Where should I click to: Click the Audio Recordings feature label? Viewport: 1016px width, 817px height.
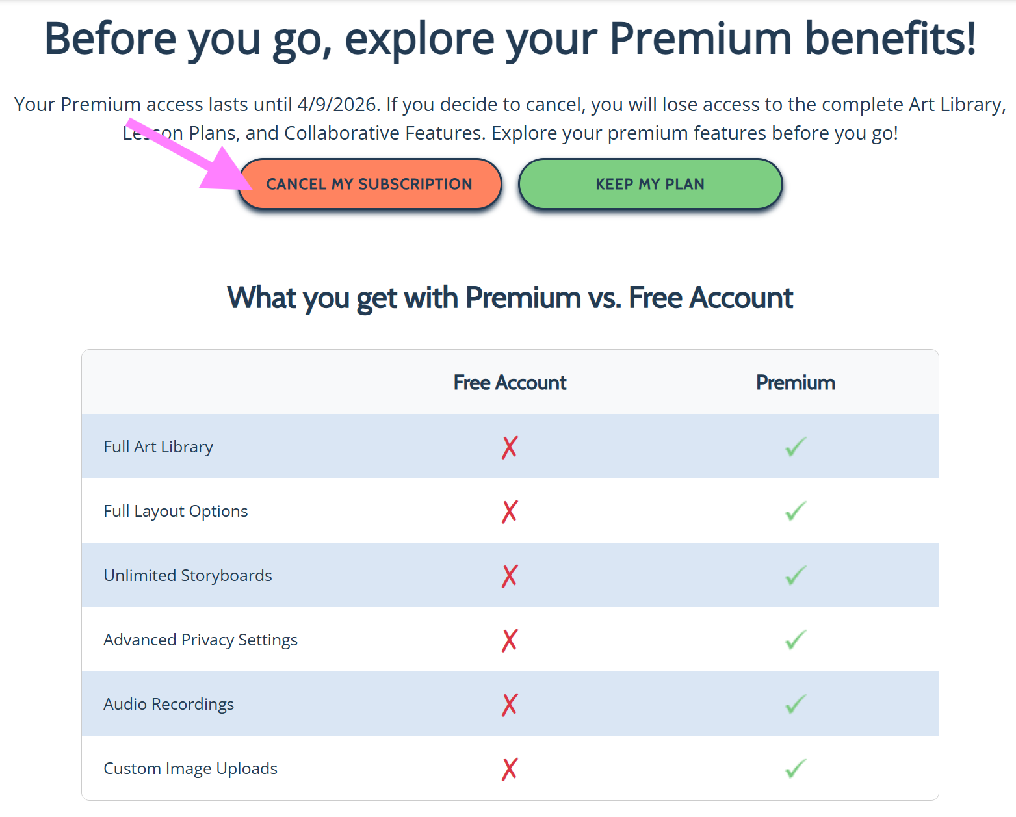pyautogui.click(x=169, y=705)
